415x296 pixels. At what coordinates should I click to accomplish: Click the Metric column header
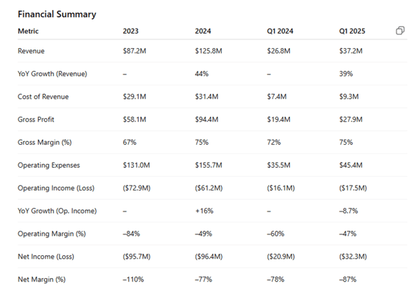[x=28, y=31]
